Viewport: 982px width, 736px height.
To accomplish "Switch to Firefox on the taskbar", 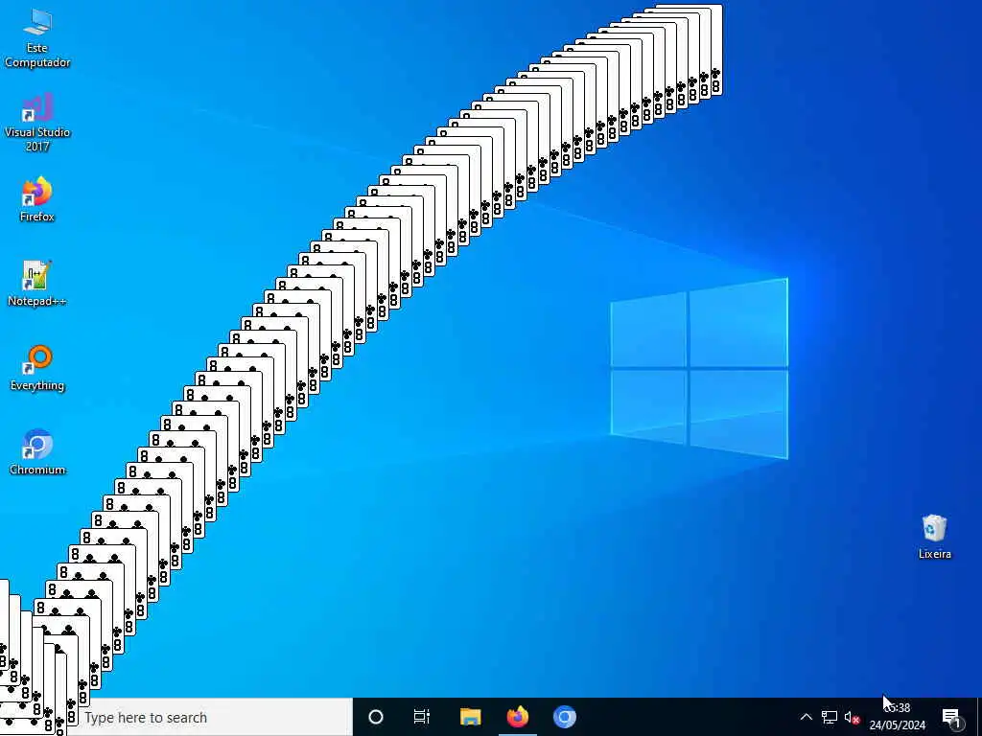I will click(517, 717).
